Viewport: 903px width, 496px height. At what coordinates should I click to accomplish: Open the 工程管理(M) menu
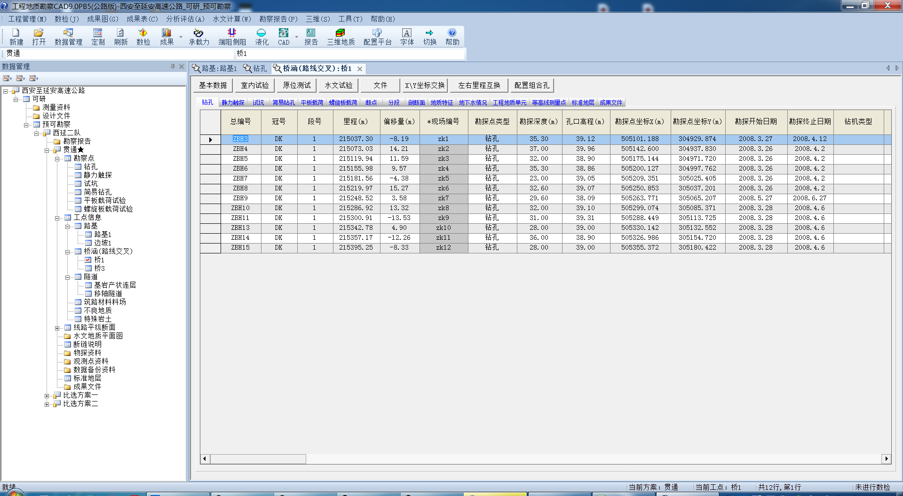[27, 19]
